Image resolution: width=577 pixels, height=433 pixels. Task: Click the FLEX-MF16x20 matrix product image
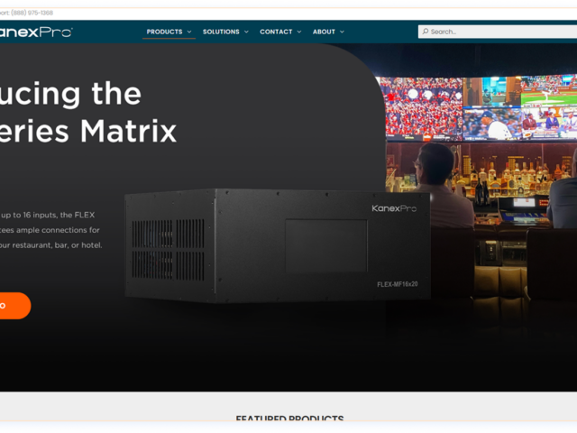[x=278, y=245]
